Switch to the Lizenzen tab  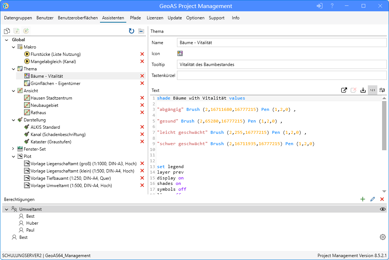155,18
